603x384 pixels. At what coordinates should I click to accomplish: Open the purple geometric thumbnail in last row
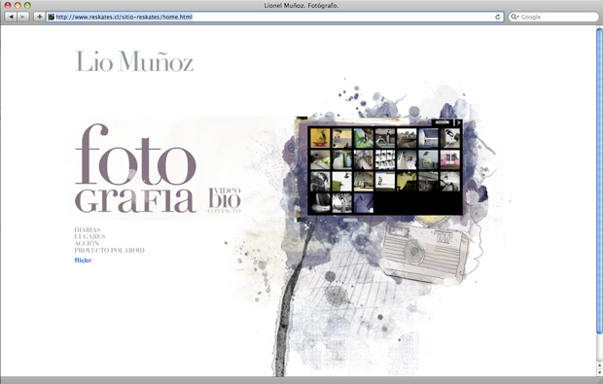coord(364,203)
